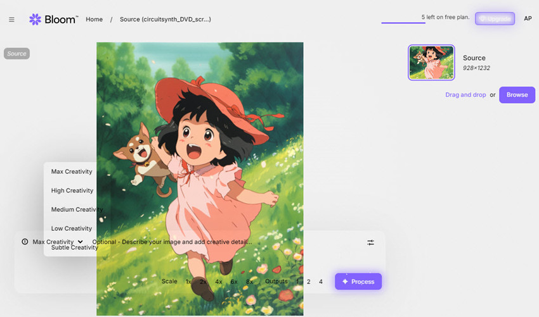Click the Process button

(358, 282)
